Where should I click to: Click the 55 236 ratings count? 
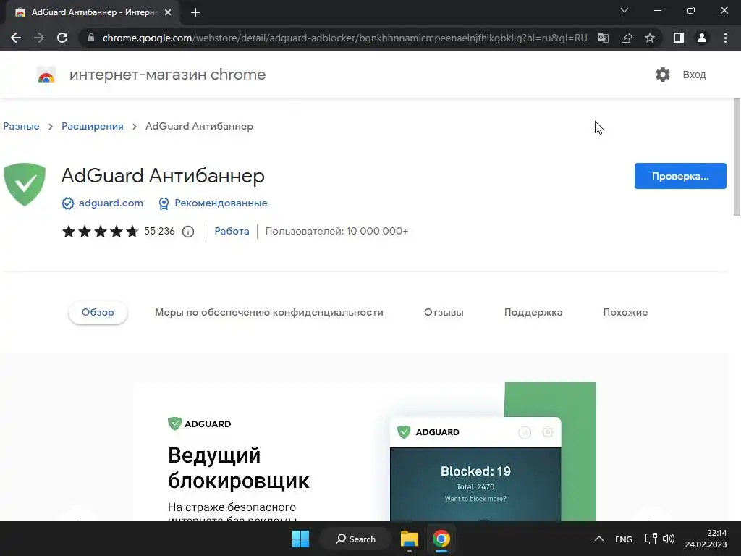pyautogui.click(x=159, y=231)
